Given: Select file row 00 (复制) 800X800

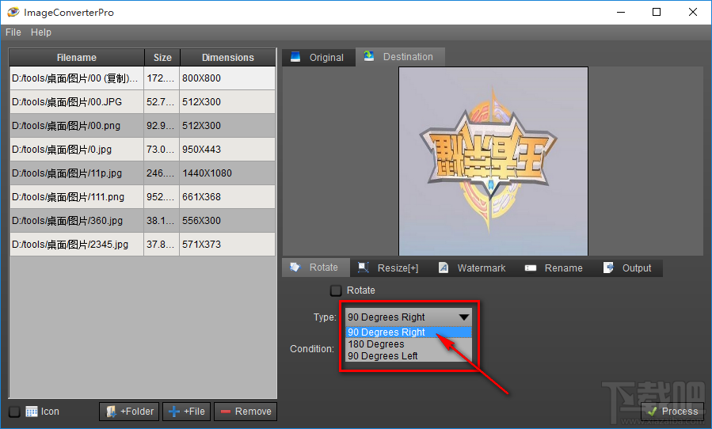Looking at the screenshot, I should coord(142,78).
